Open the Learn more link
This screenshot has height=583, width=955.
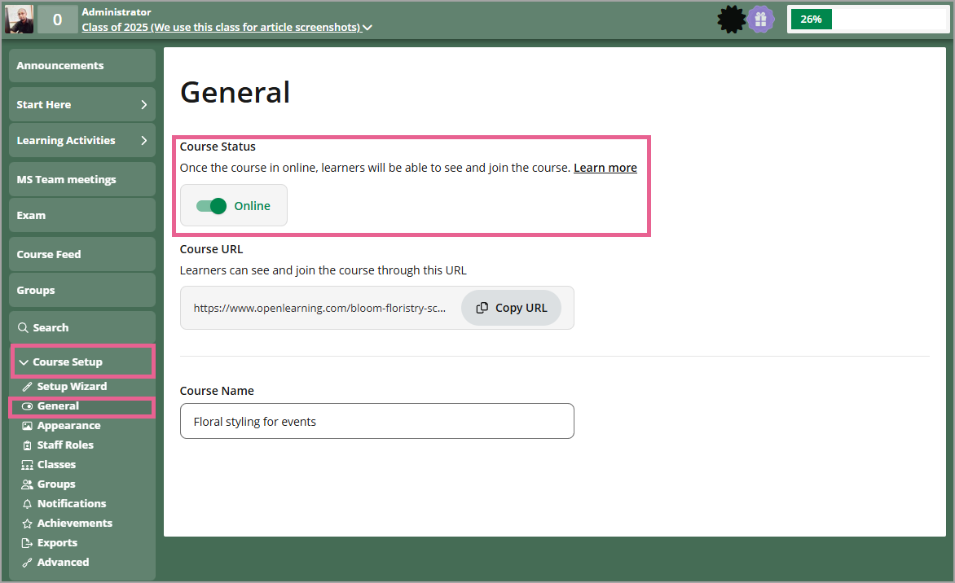pos(605,168)
